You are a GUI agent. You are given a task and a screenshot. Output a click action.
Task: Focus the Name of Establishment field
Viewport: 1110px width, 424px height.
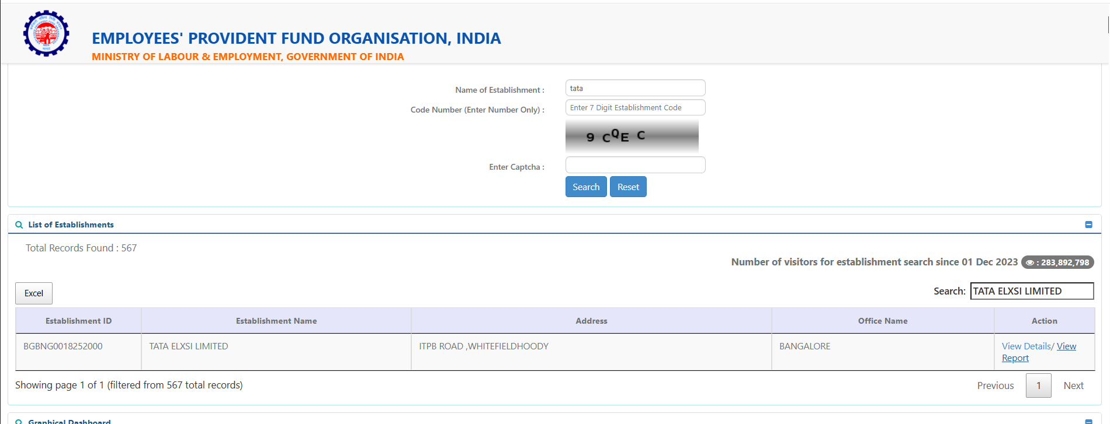635,88
